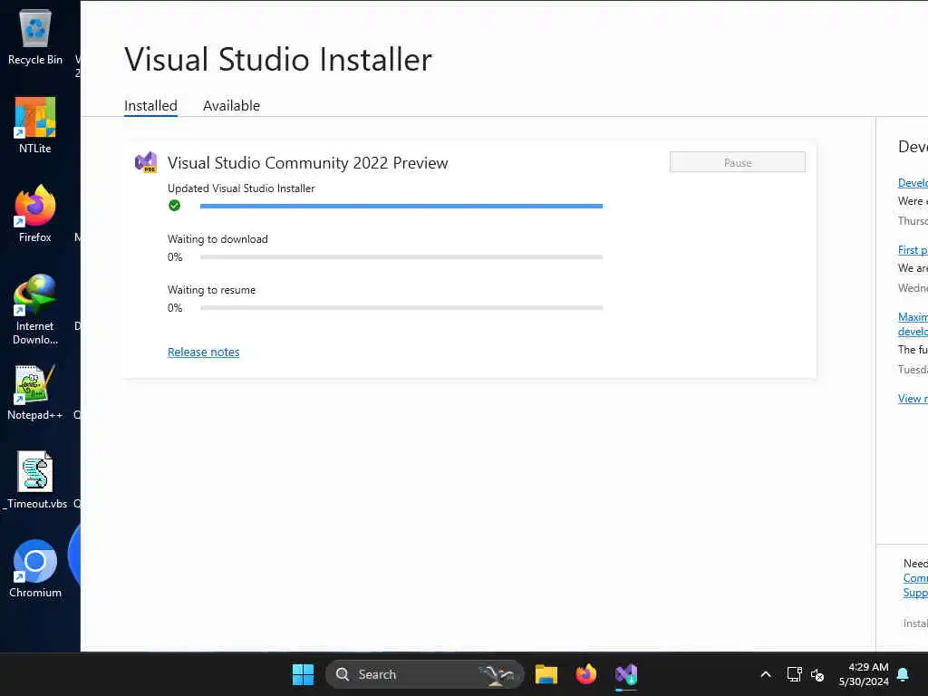Click the Visual Studio Community 2022 Preview title
The height and width of the screenshot is (696, 928).
click(308, 163)
